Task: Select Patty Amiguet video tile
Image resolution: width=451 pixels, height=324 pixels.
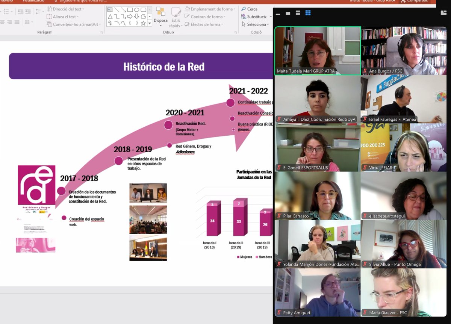Action: (x=318, y=292)
